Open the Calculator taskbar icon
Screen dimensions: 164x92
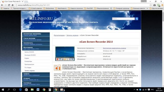point(50,90)
